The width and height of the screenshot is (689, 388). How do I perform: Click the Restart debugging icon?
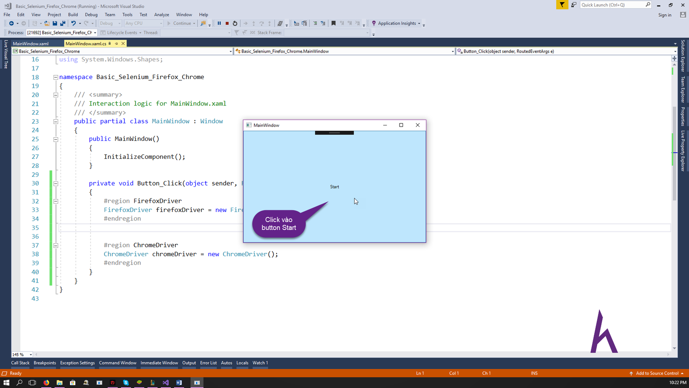[235, 23]
